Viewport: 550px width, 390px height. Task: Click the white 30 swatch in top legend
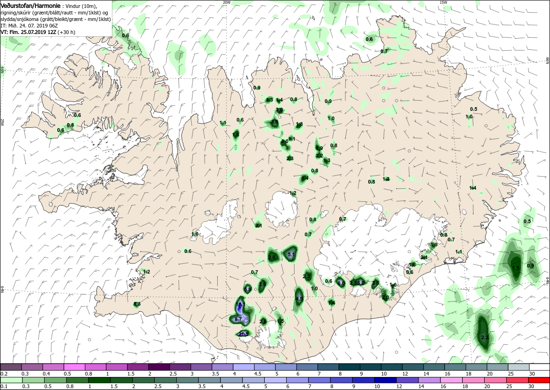539,367
